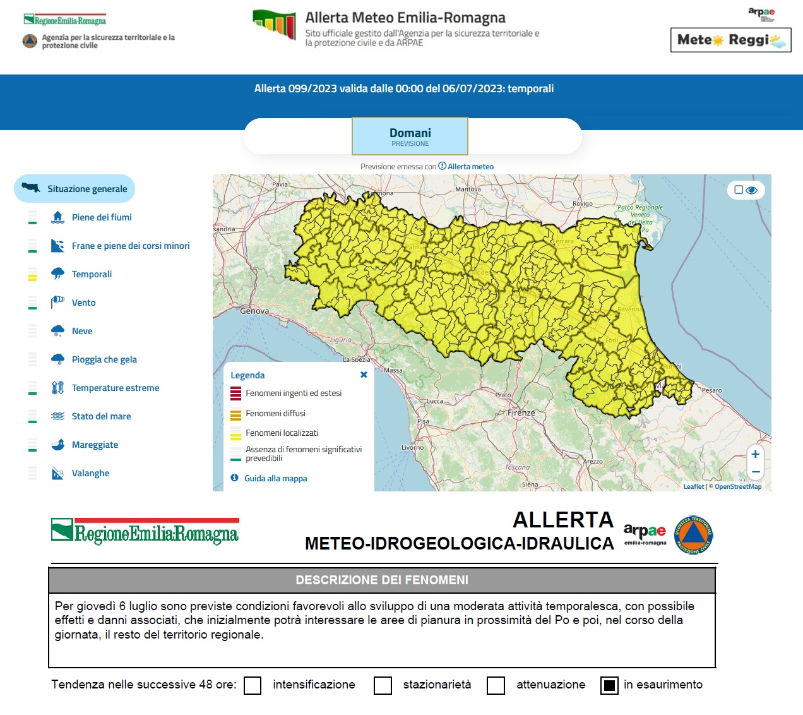Select the Stato del mare waves icon
This screenshot has width=803, height=715.
point(57,416)
